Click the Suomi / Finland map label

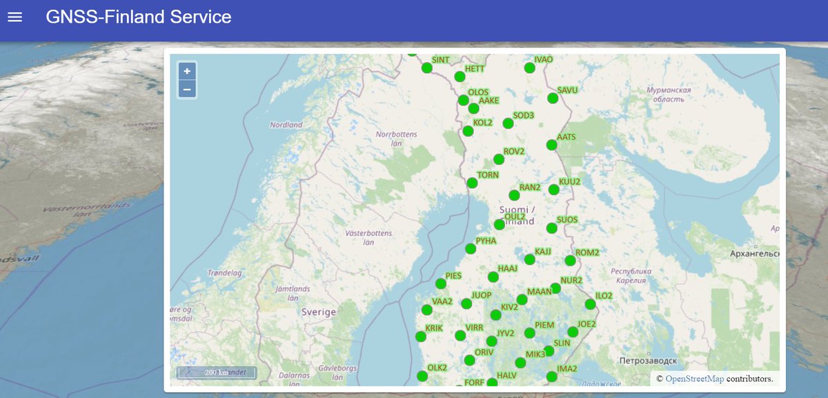[x=516, y=215]
